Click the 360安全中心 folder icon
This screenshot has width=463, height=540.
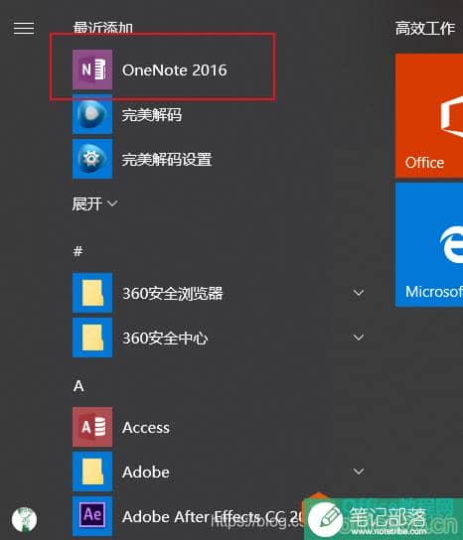[x=92, y=337]
